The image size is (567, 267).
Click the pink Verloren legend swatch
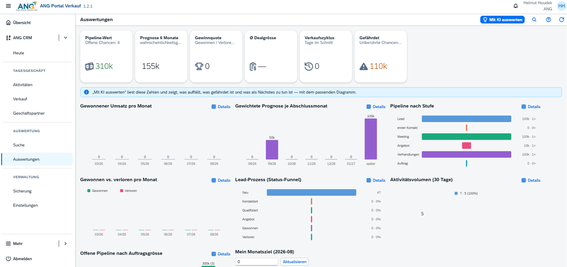pyautogui.click(x=121, y=191)
